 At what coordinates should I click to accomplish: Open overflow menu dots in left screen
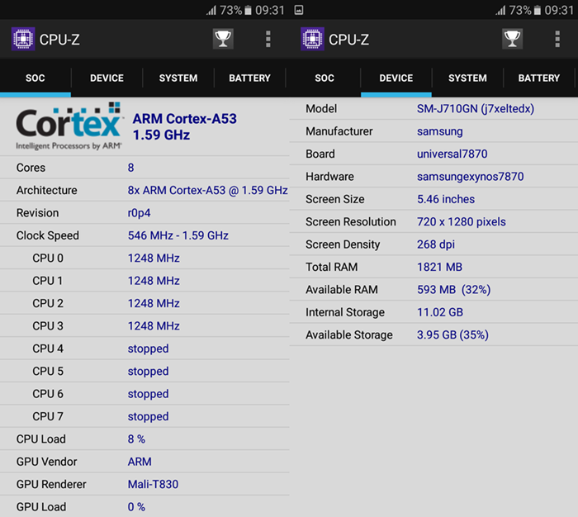pos(268,39)
